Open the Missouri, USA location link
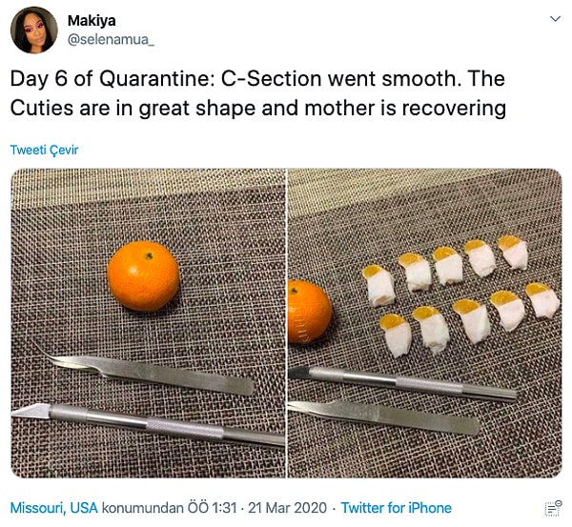 [53, 508]
